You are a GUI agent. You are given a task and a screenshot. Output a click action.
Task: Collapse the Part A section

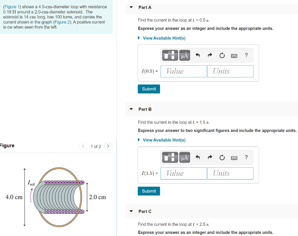point(131,7)
